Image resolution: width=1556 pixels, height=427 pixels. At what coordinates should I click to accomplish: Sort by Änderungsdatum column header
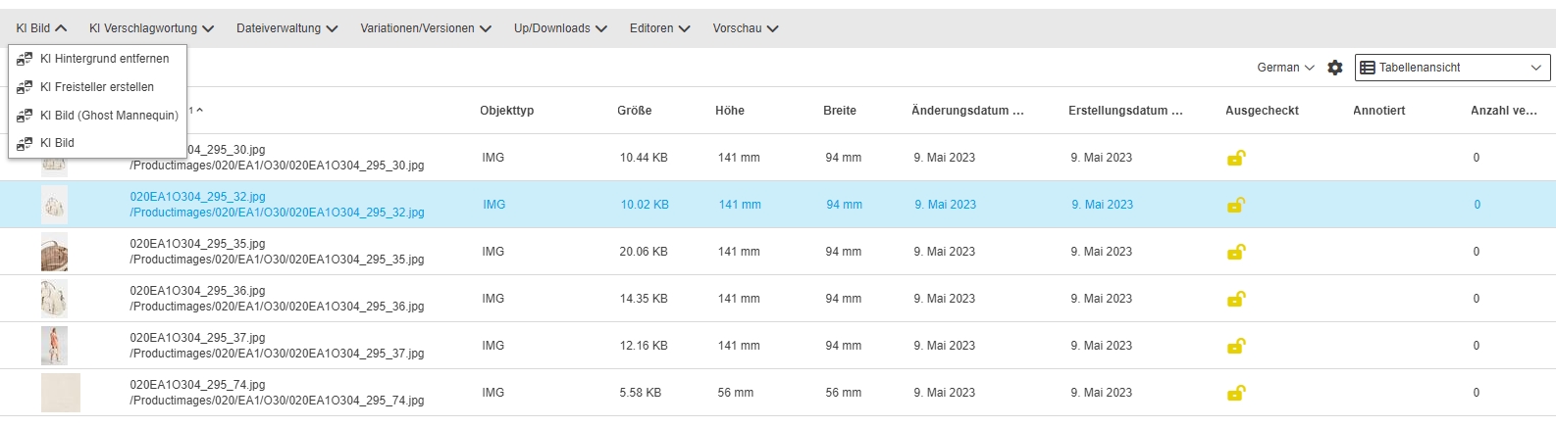coord(967,111)
